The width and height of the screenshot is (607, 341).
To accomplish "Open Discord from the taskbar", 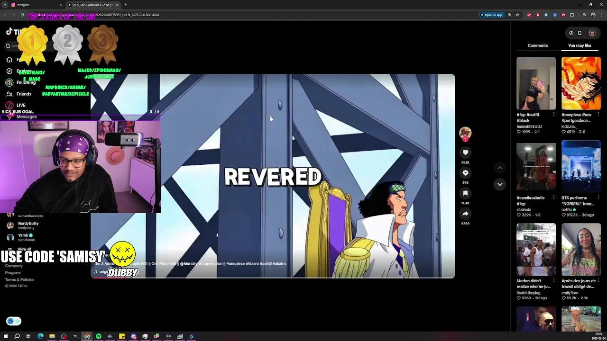I will 133,336.
